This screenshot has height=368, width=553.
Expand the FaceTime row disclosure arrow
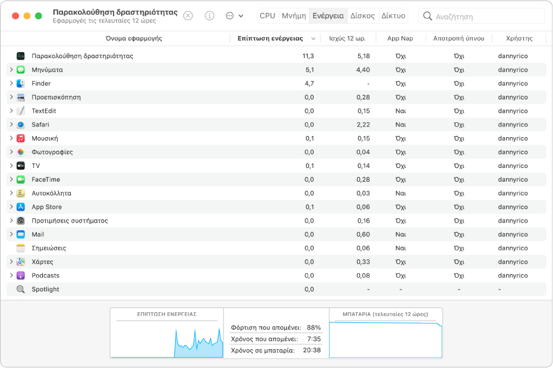pos(11,179)
